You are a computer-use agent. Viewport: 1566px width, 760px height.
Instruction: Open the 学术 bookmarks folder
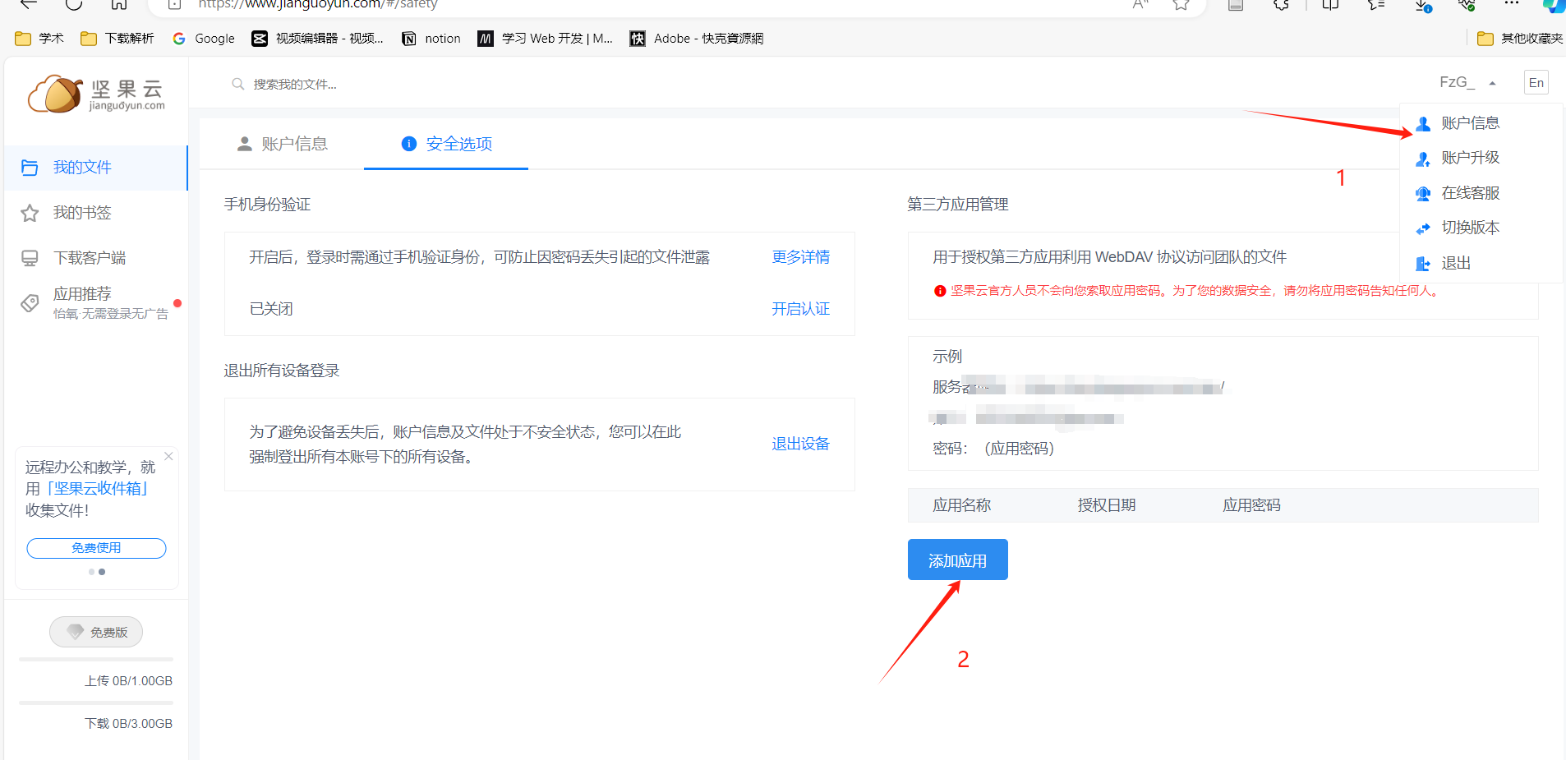click(39, 39)
